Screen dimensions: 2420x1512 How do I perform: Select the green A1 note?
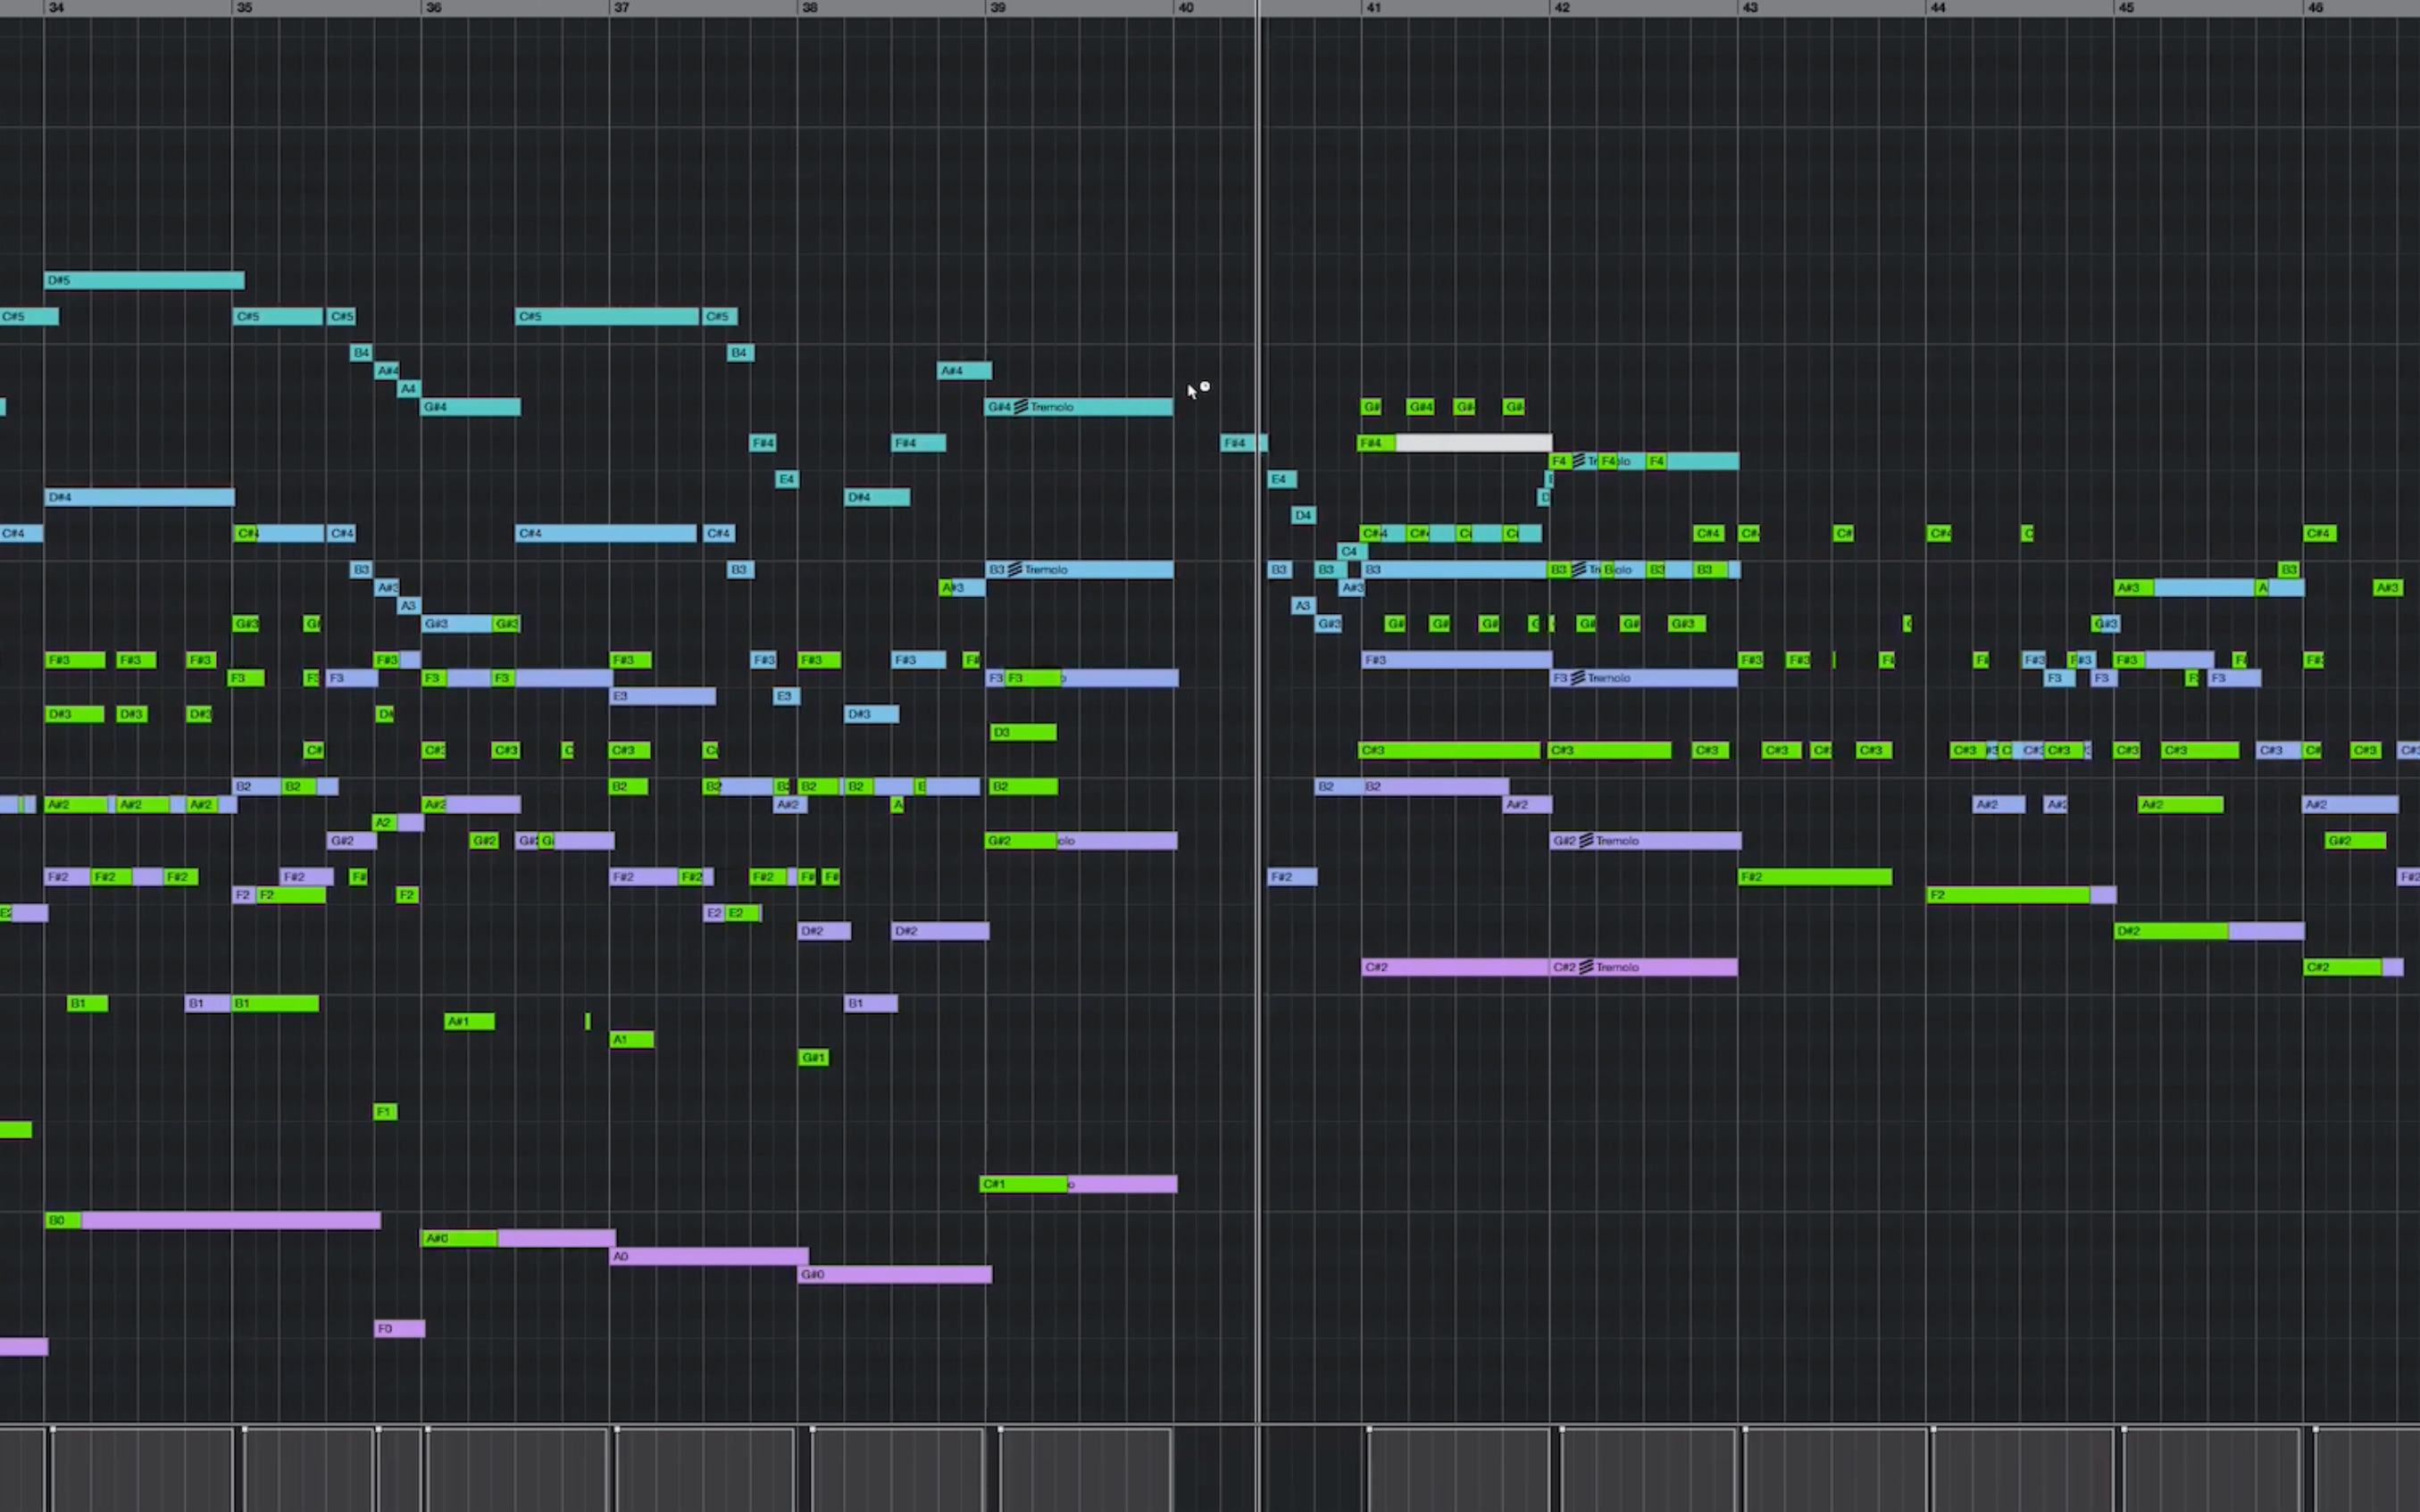tap(631, 1039)
